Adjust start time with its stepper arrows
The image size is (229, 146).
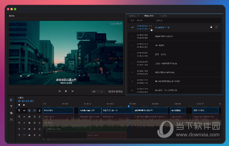150,26
